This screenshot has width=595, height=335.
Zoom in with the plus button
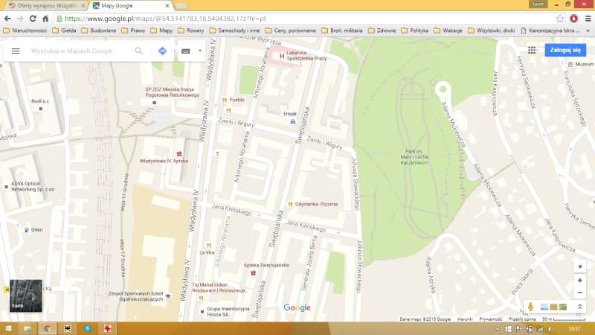coord(580,280)
